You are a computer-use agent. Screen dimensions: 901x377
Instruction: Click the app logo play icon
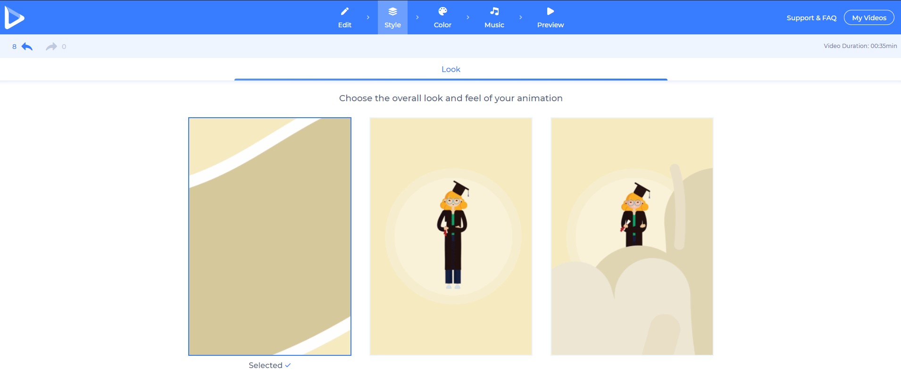[14, 18]
